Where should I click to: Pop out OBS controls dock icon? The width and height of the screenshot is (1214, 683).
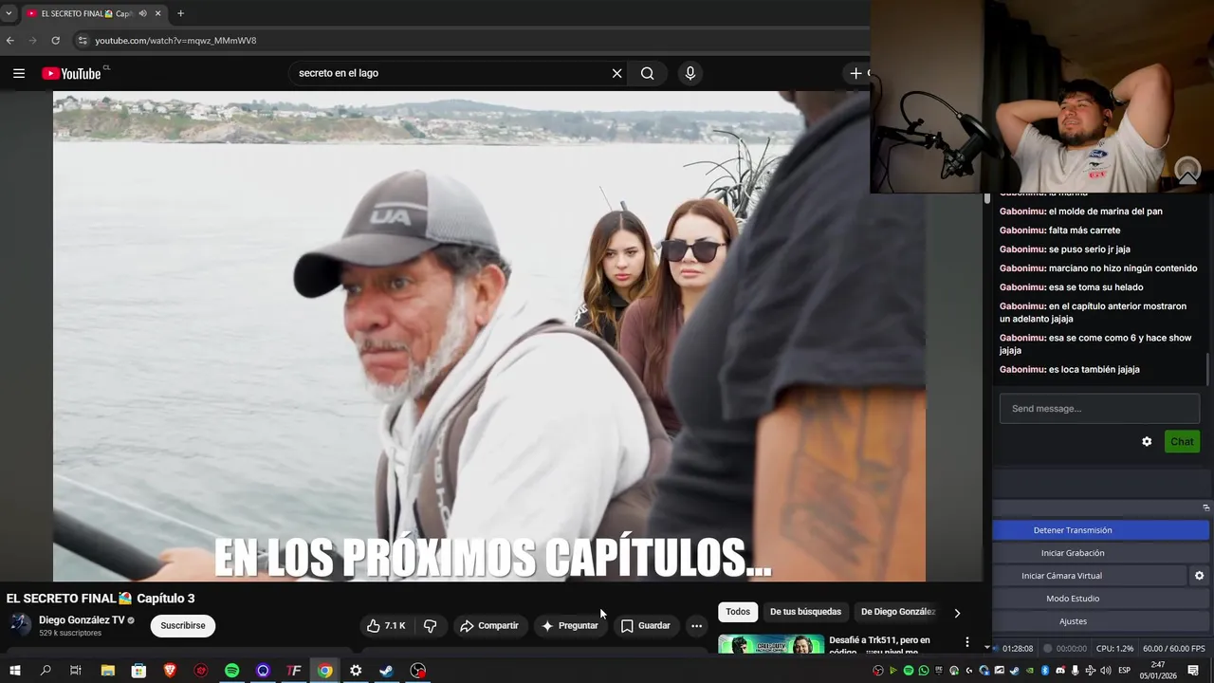(x=1205, y=508)
